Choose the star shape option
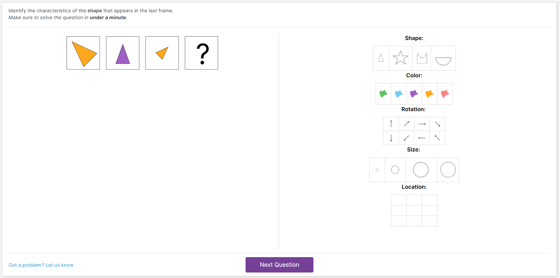Viewport: 560px width, 278px height. click(401, 58)
